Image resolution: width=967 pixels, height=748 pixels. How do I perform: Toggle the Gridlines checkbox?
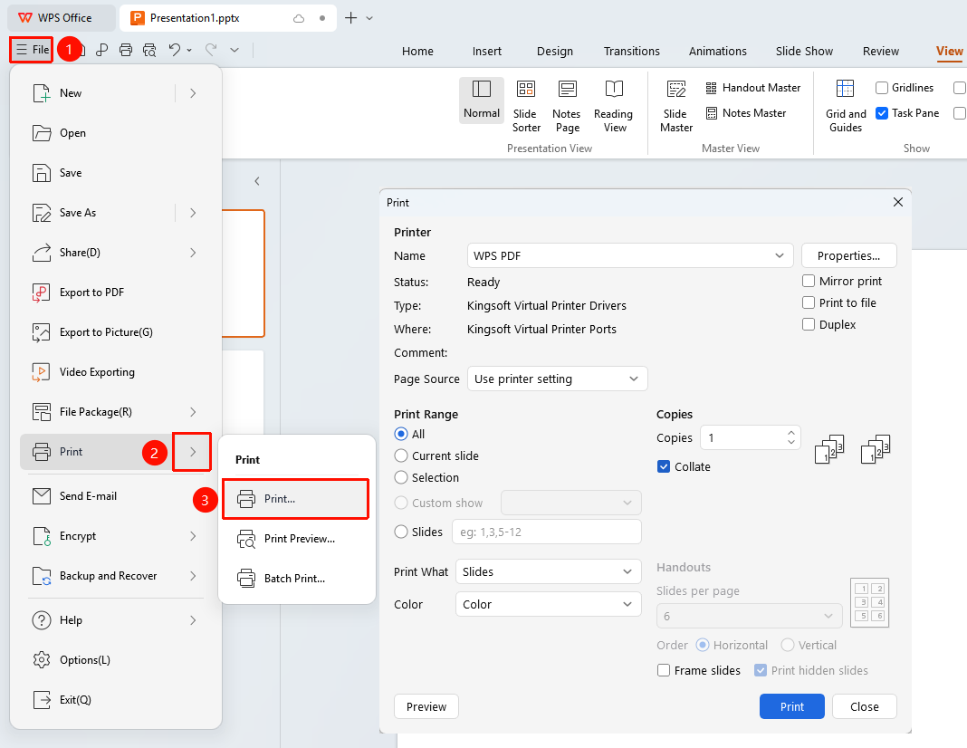pos(882,88)
